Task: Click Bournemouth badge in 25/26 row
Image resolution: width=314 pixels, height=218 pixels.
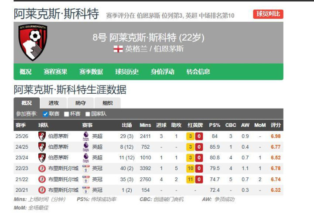Action: pos(42,136)
